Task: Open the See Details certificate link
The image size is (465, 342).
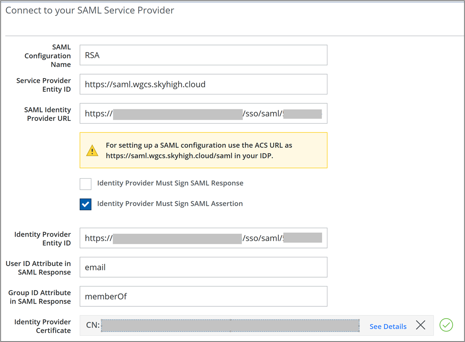Action: (388, 327)
